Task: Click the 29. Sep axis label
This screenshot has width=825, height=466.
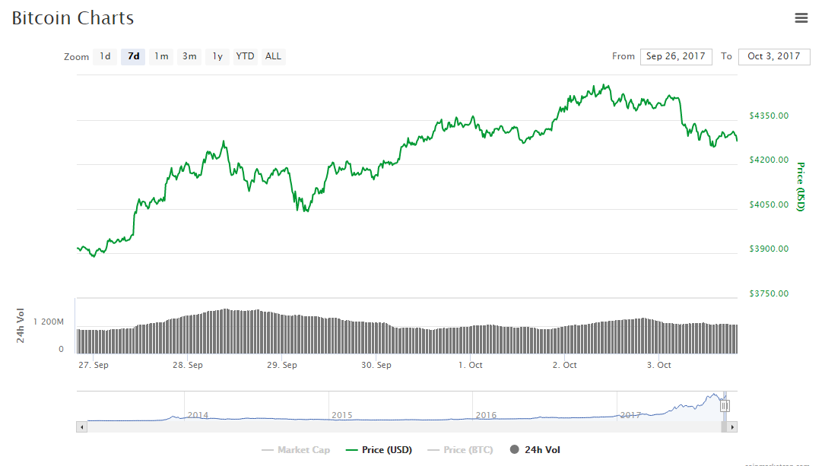Action: [282, 365]
